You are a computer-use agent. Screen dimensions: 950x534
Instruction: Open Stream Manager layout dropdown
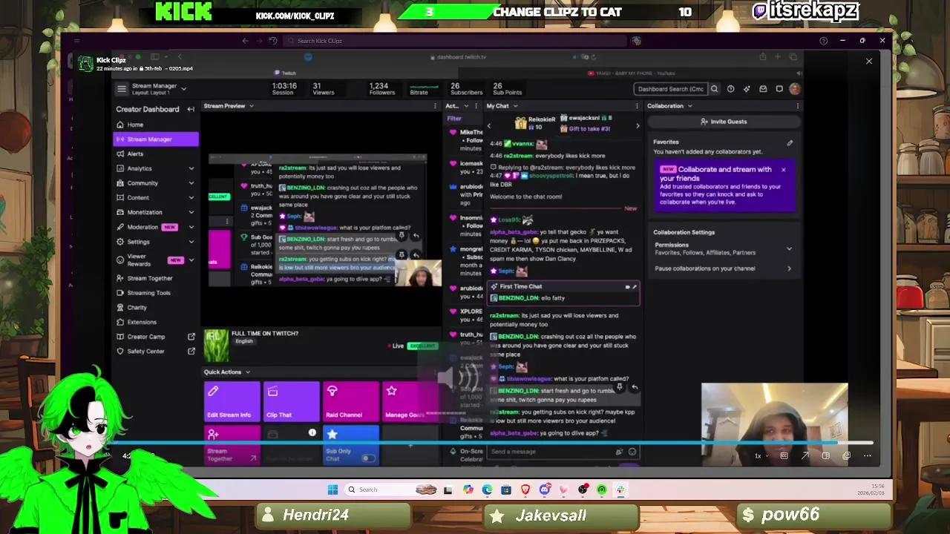pyautogui.click(x=183, y=89)
